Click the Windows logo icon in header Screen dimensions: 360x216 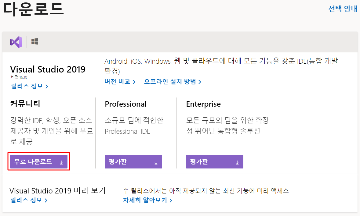pos(35,42)
